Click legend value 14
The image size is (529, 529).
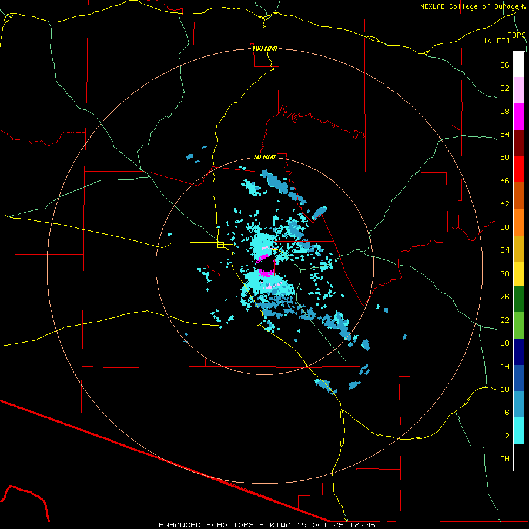pos(505,366)
